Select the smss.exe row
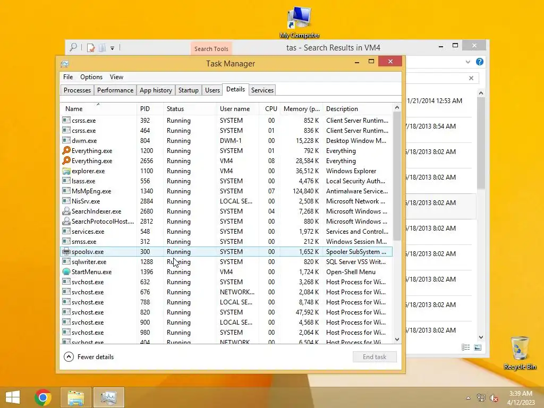The height and width of the screenshot is (408, 544). 226,242
